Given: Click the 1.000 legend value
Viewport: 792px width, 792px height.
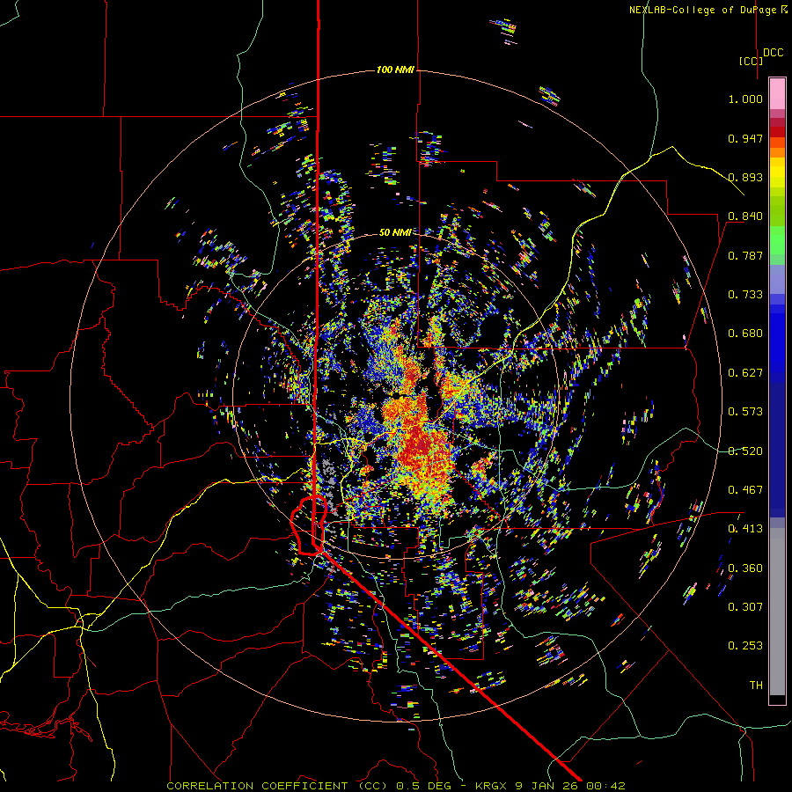Looking at the screenshot, I should tap(745, 99).
